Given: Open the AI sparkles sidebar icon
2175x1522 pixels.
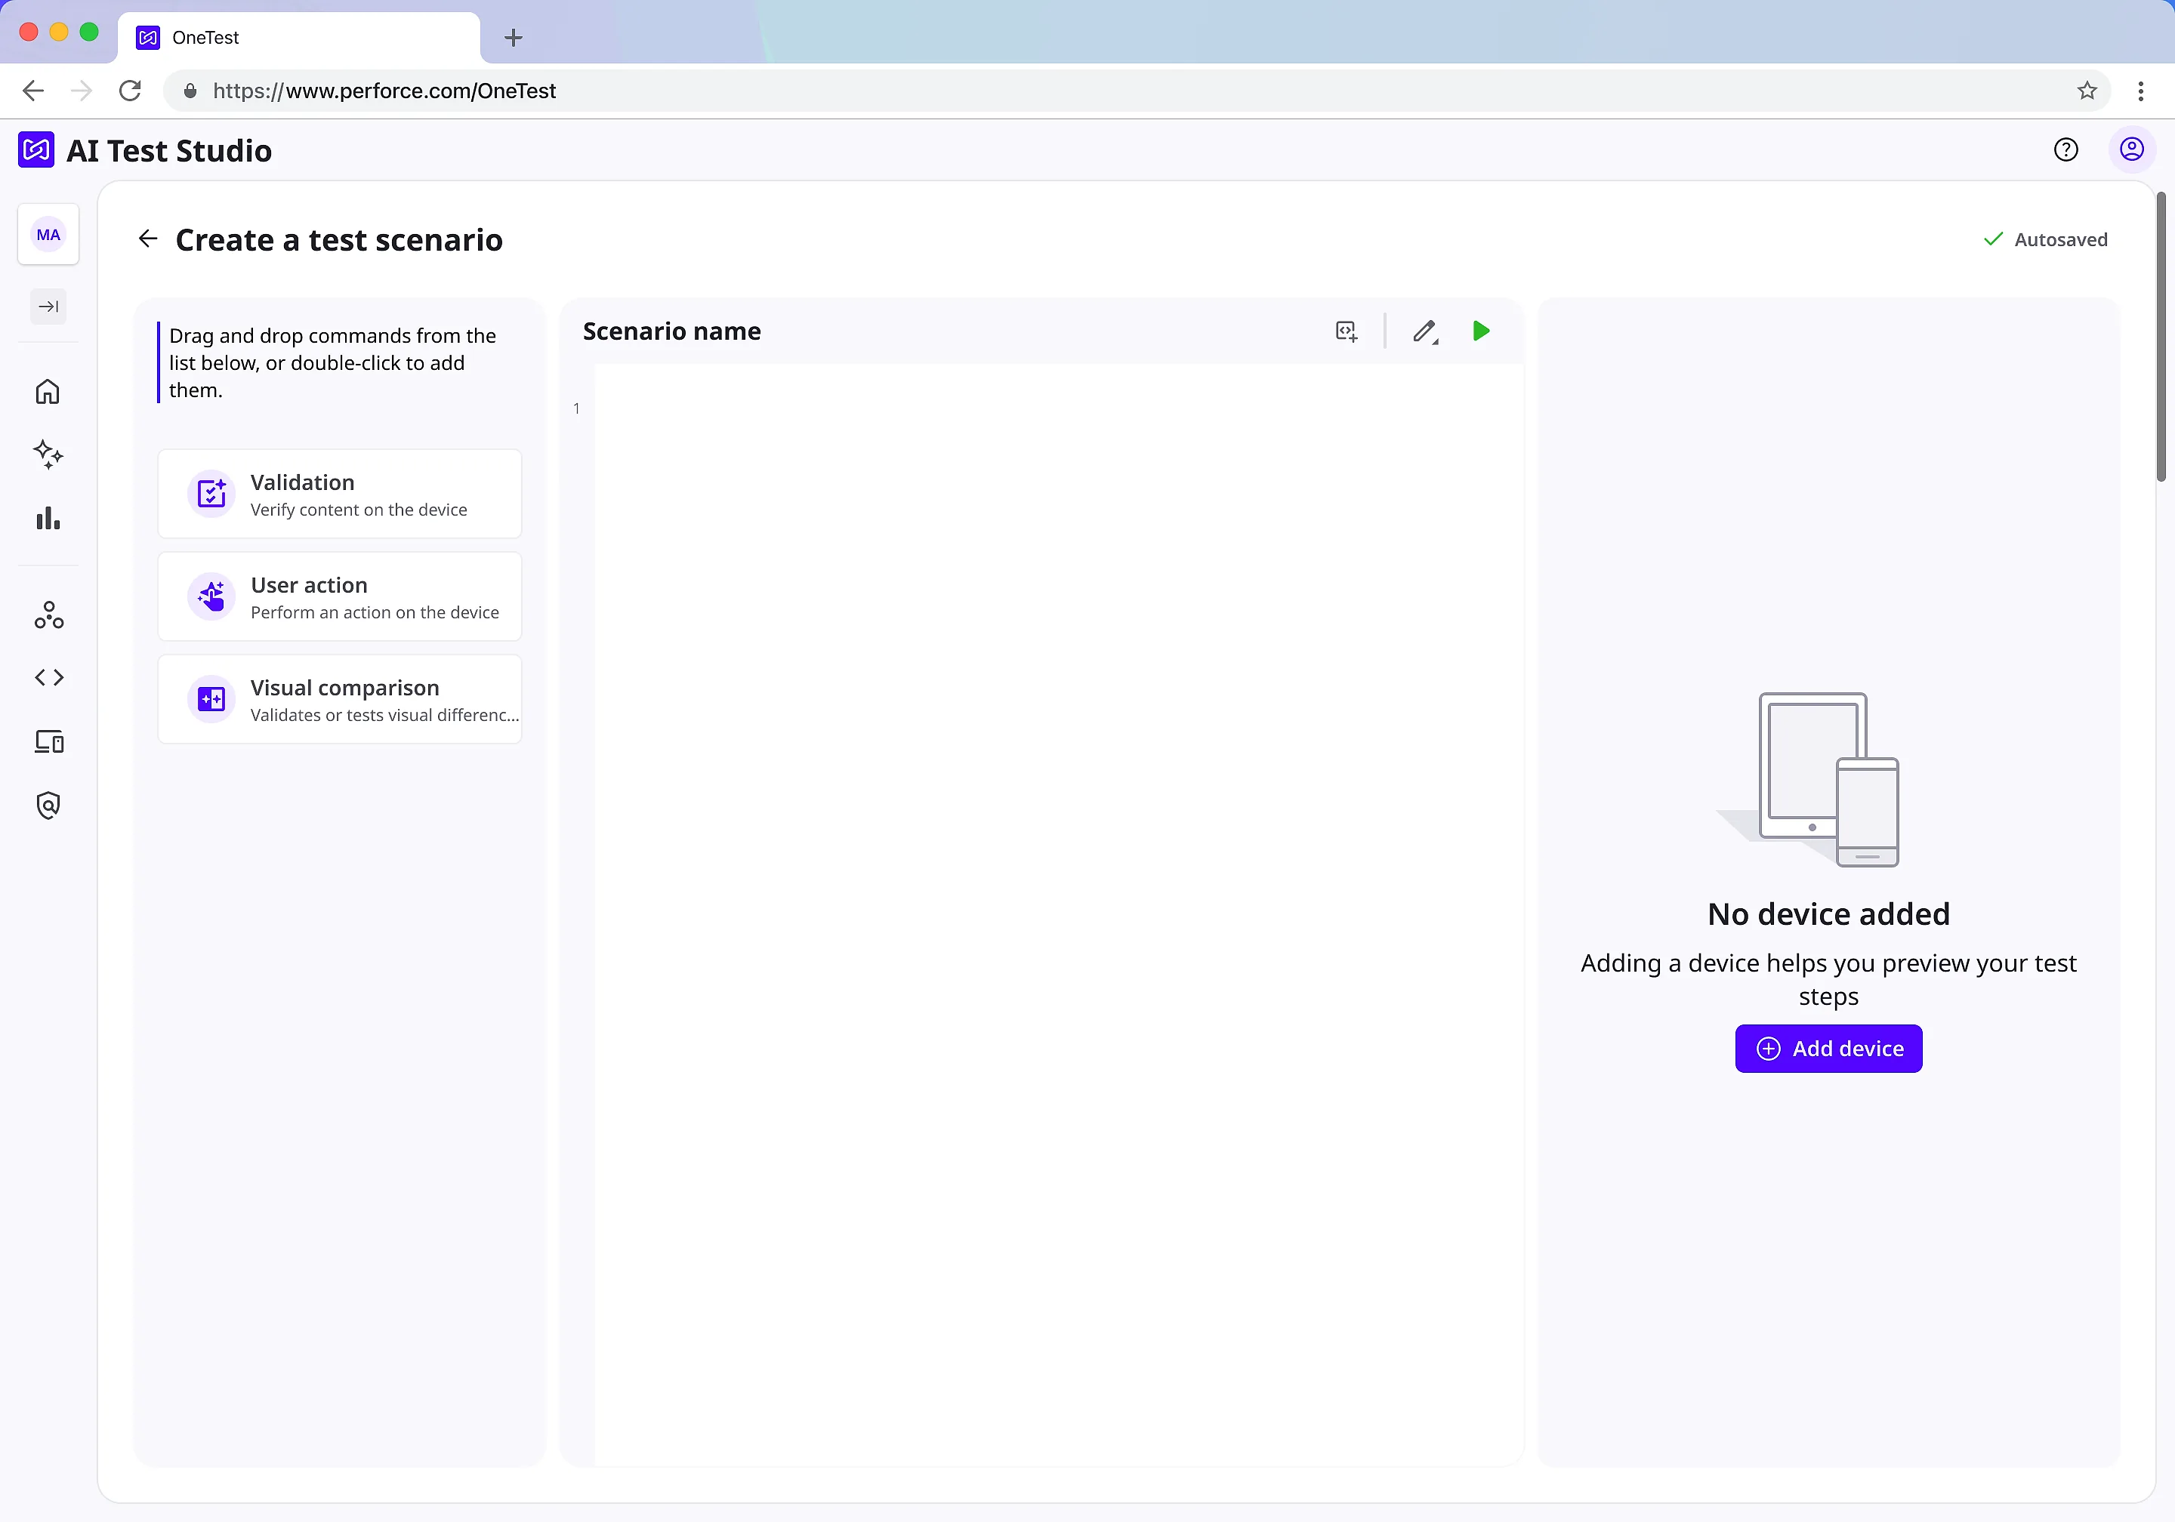Looking at the screenshot, I should [x=48, y=454].
